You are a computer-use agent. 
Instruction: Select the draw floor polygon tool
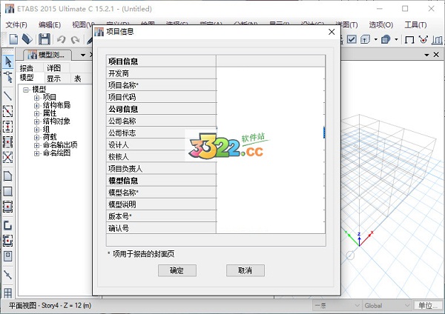(7, 176)
